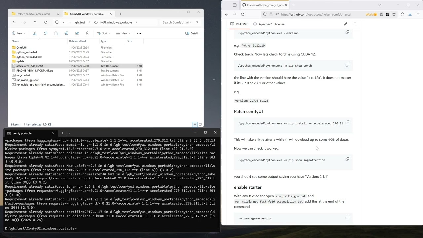The width and height of the screenshot is (423, 238).
Task: Bookmark this page with the star icon
Action: click(x=394, y=14)
